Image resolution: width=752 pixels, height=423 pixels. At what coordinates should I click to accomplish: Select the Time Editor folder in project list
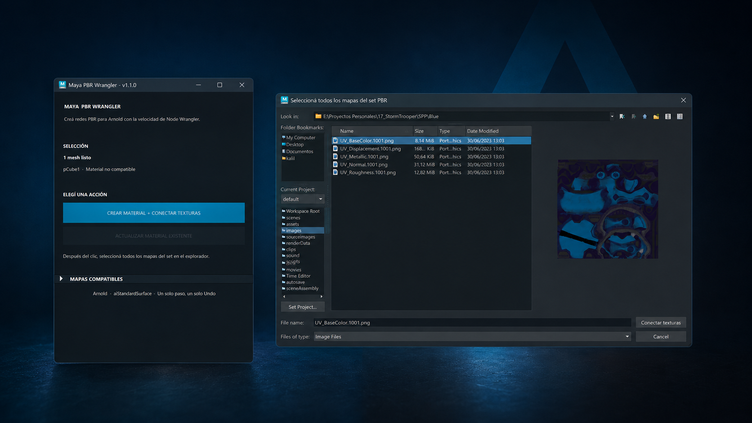click(x=298, y=276)
